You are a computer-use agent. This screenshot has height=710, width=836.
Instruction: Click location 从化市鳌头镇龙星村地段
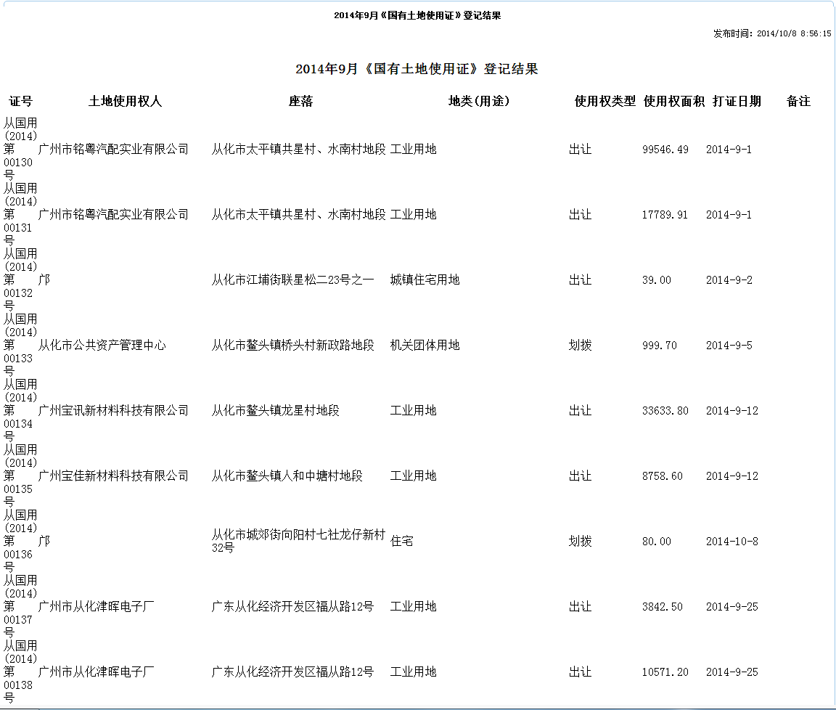[x=275, y=411]
